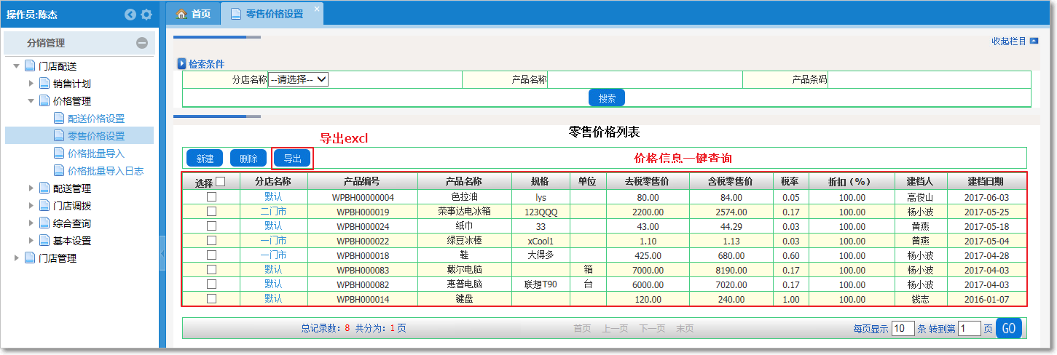Screen dimensions: 1057x355
Task: Click the 二门市 store link
Action: [273, 212]
